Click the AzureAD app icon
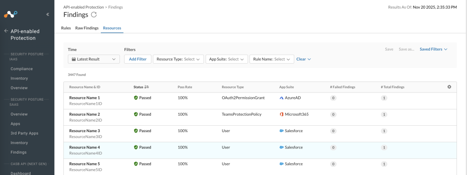 tap(281, 98)
